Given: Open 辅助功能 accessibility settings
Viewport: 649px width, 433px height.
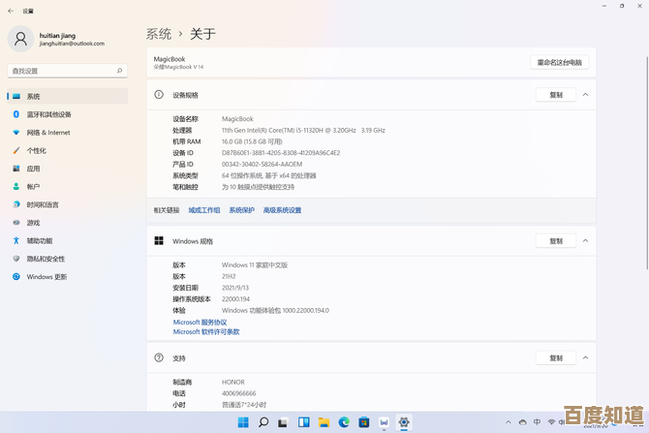Looking at the screenshot, I should coord(40,240).
